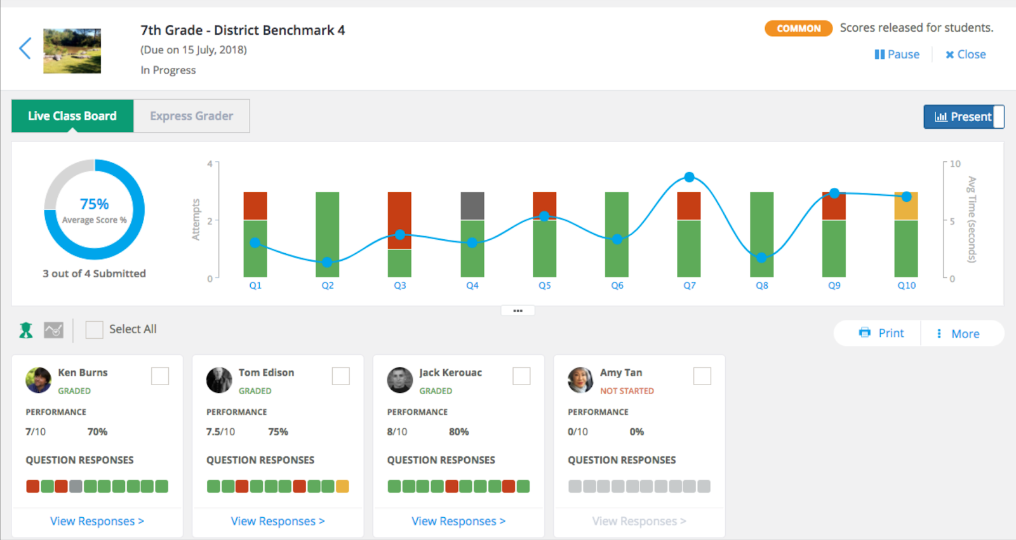Click the assignment thumbnail image
Viewport: 1016px width, 540px height.
pos(72,51)
